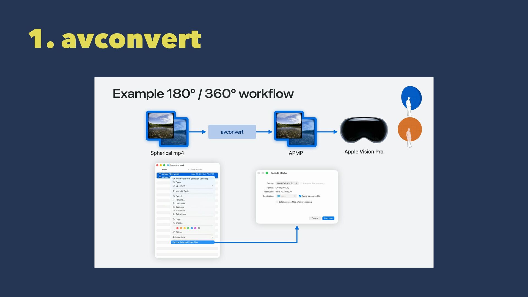
Task: Click Cancel in Encode Media dialog
Action: 315,218
